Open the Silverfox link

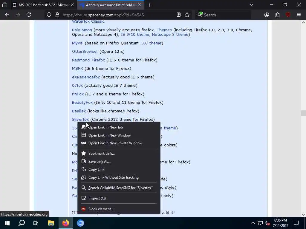(80, 119)
